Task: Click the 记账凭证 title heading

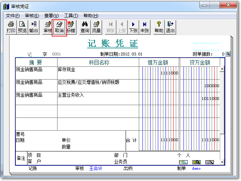Action: tap(113, 43)
